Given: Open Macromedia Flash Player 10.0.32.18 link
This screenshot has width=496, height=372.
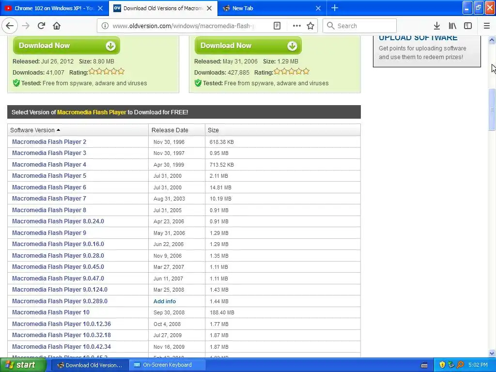Looking at the screenshot, I should (62, 335).
